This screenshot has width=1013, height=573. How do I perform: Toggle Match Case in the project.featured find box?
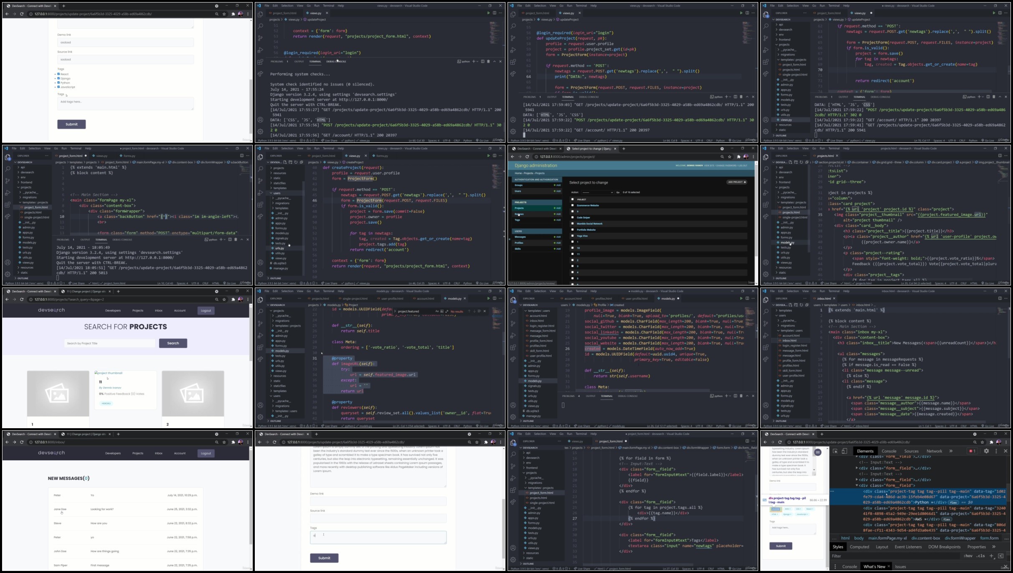(437, 311)
